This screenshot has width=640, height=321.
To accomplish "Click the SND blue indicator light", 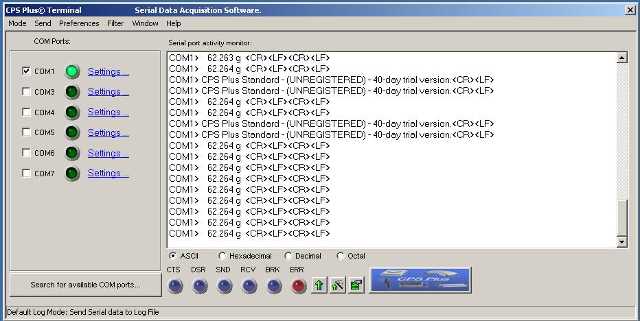I will click(x=225, y=286).
